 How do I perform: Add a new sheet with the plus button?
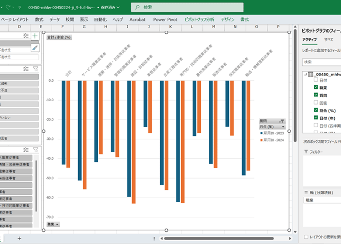(19, 238)
